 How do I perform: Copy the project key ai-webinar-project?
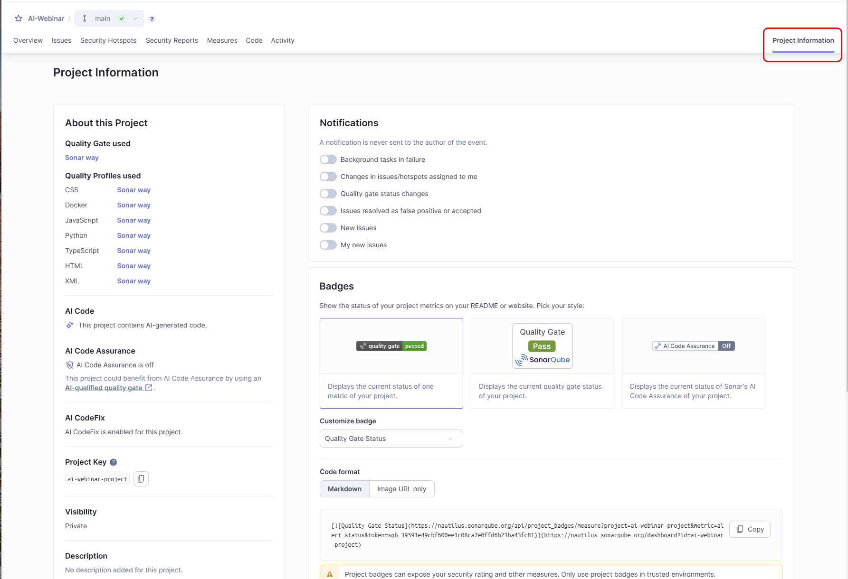pos(141,479)
